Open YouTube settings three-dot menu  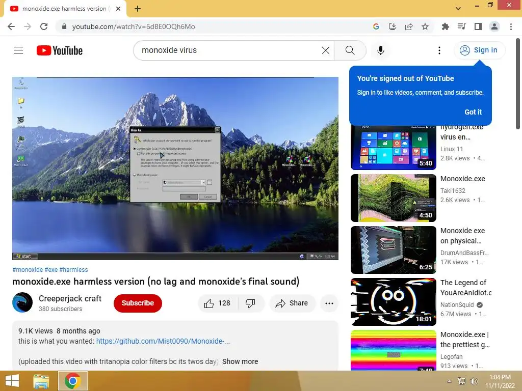(x=439, y=50)
